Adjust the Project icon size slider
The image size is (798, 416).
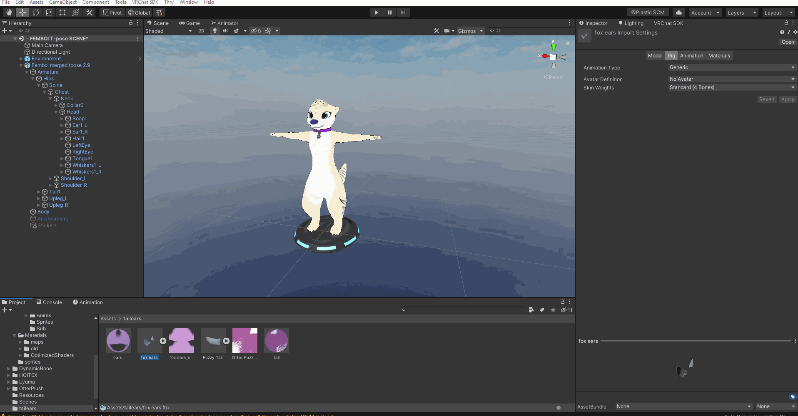click(x=558, y=408)
